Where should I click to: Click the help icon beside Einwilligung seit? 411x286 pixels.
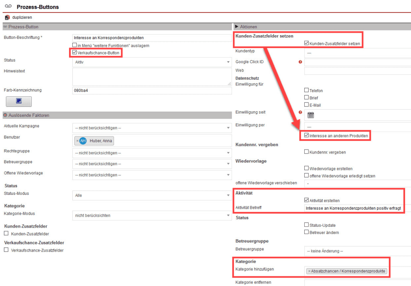pyautogui.click(x=300, y=112)
